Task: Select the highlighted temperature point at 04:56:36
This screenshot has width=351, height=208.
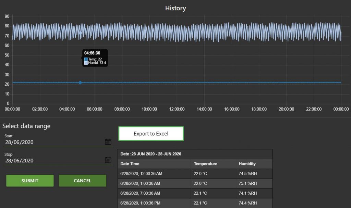Action: (80, 83)
